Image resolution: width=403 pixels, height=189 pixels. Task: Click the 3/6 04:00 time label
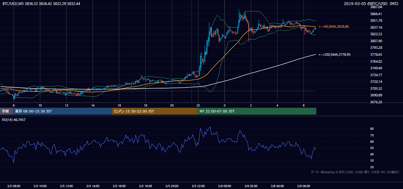point(277,186)
